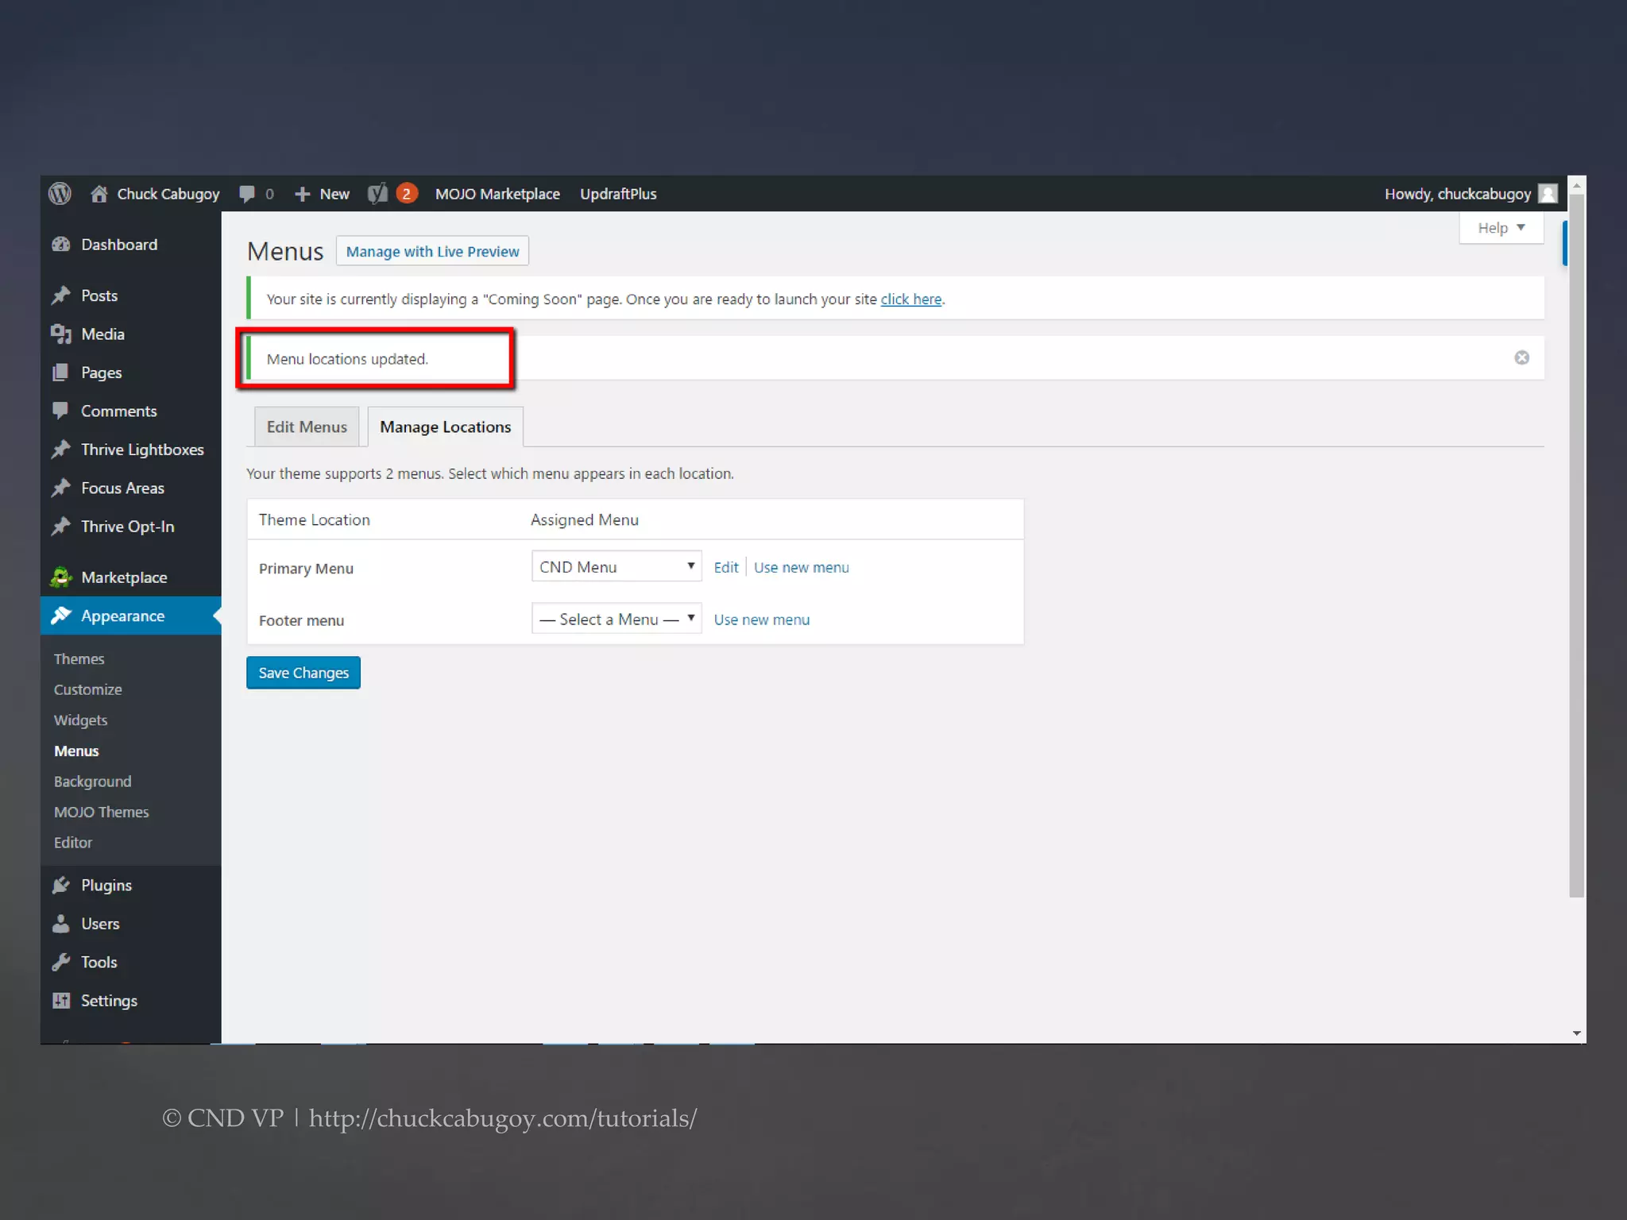Open Menus submenu item

tap(76, 751)
